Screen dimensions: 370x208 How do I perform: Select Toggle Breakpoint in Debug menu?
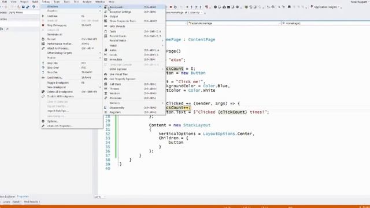pyautogui.click(x=72, y=83)
